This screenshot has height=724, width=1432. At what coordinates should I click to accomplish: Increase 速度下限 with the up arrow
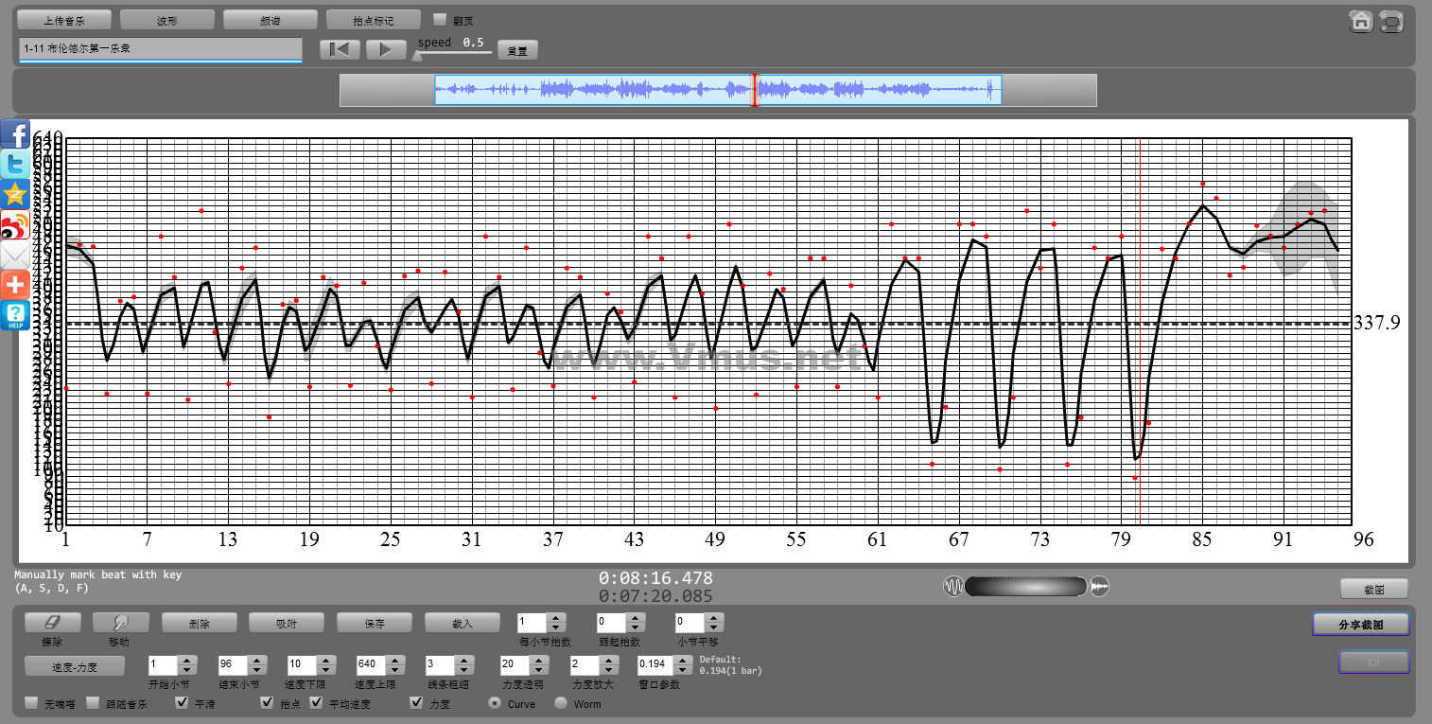[324, 661]
